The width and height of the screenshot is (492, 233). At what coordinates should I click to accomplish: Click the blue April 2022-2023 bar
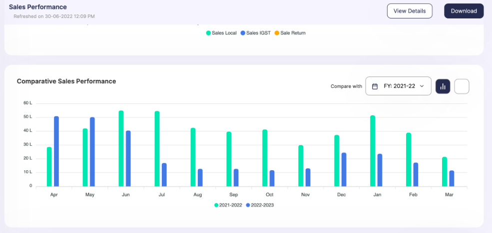(56, 152)
